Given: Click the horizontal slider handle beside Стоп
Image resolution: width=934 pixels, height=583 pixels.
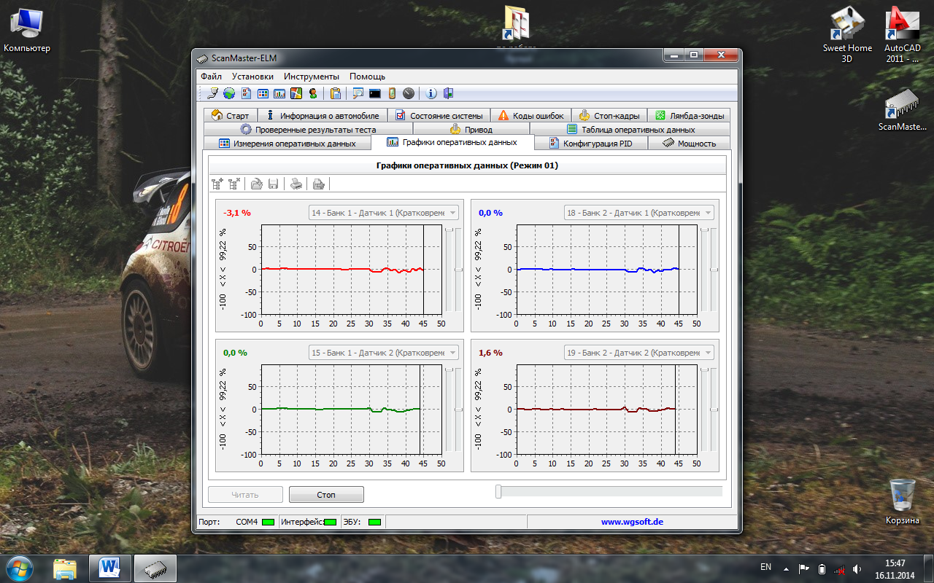Looking at the screenshot, I should click(x=498, y=492).
